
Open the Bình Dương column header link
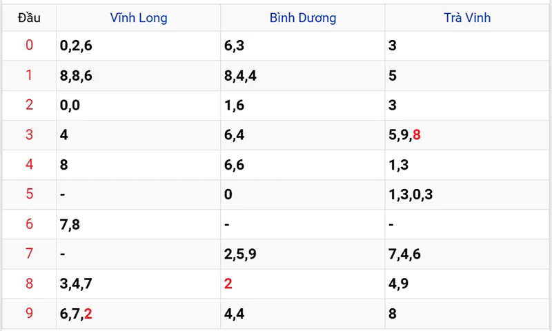point(303,18)
